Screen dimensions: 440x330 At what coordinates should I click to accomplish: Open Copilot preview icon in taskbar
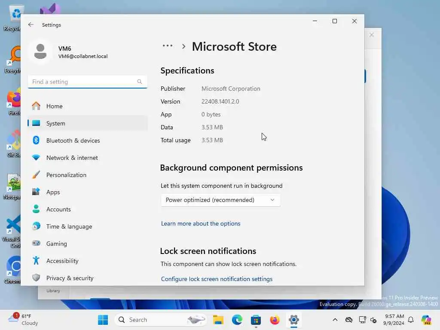[426, 320]
